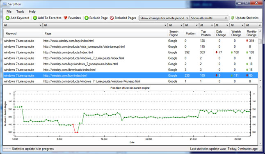This screenshot has height=154, width=265.
Task: Expand the Page column filter dropdown
Action: pyautogui.click(x=165, y=25)
